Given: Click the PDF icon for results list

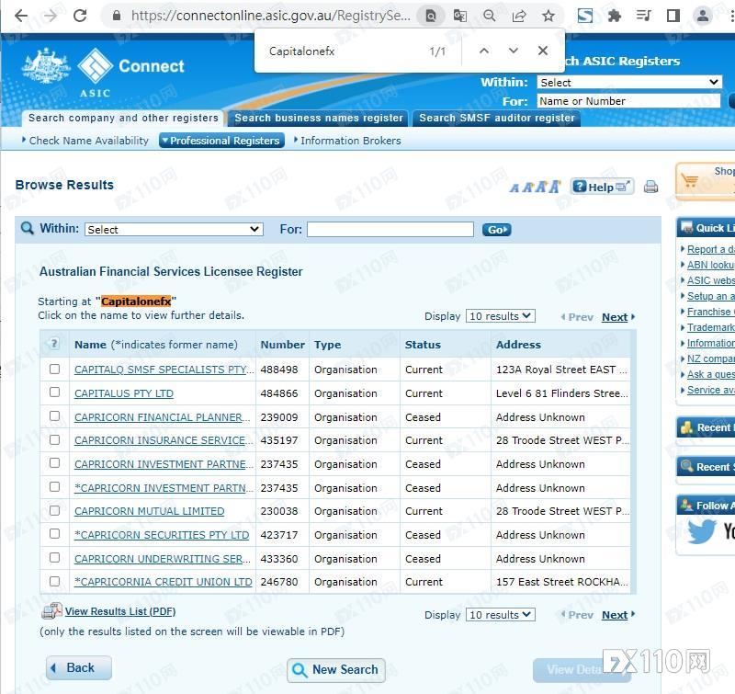Looking at the screenshot, I should point(51,611).
